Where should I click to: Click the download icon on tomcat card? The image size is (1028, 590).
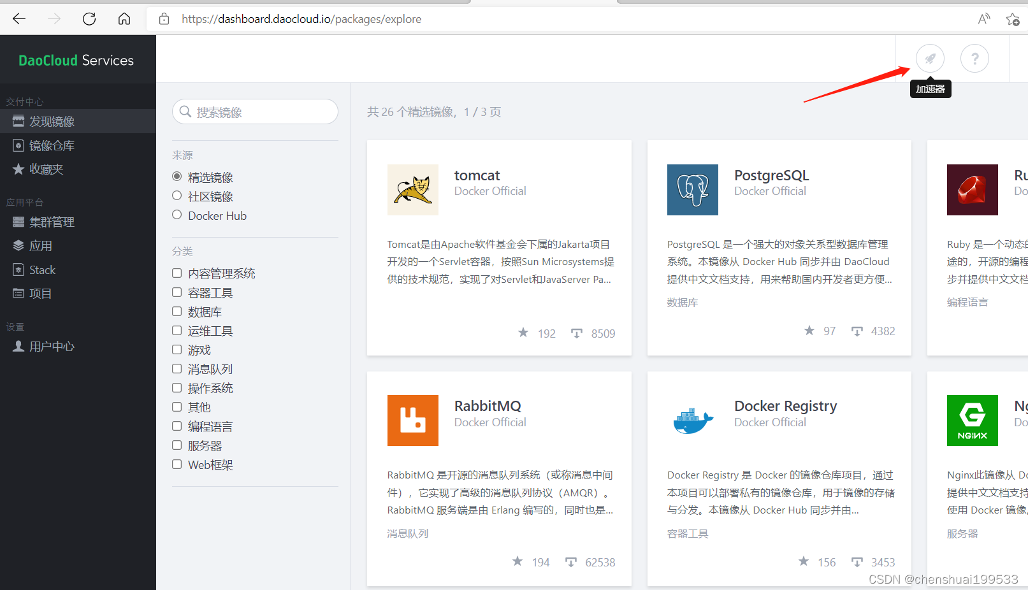577,333
